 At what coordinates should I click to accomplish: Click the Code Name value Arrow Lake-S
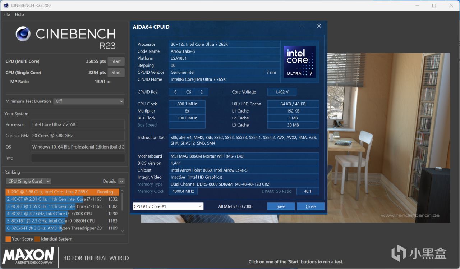pyautogui.click(x=225, y=51)
